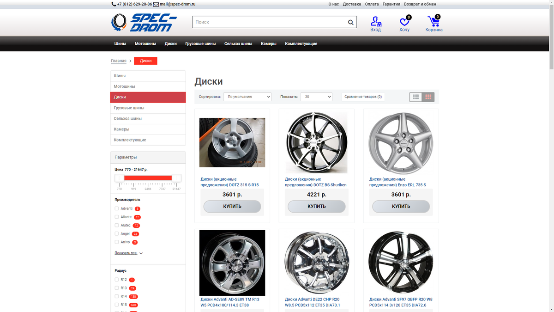Tick the Aliante manufacturer checkbox
The width and height of the screenshot is (554, 312).
pyautogui.click(x=117, y=217)
